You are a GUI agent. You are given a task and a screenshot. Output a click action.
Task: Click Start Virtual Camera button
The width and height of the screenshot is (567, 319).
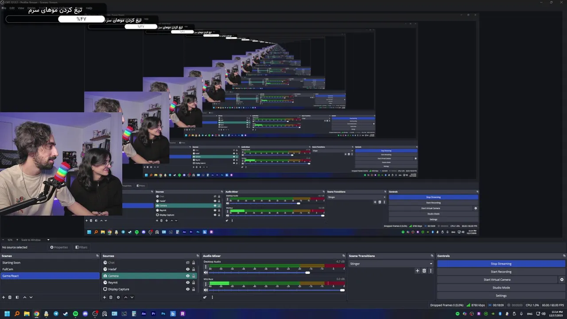point(497,280)
